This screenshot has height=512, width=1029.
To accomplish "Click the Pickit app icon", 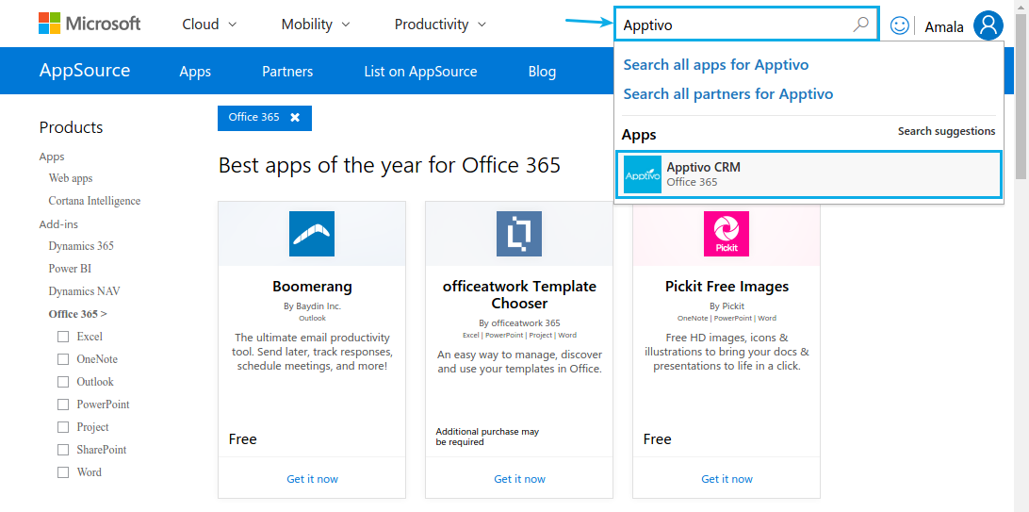I will [727, 234].
